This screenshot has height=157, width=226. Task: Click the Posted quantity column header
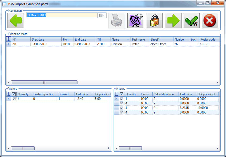pos(45,94)
